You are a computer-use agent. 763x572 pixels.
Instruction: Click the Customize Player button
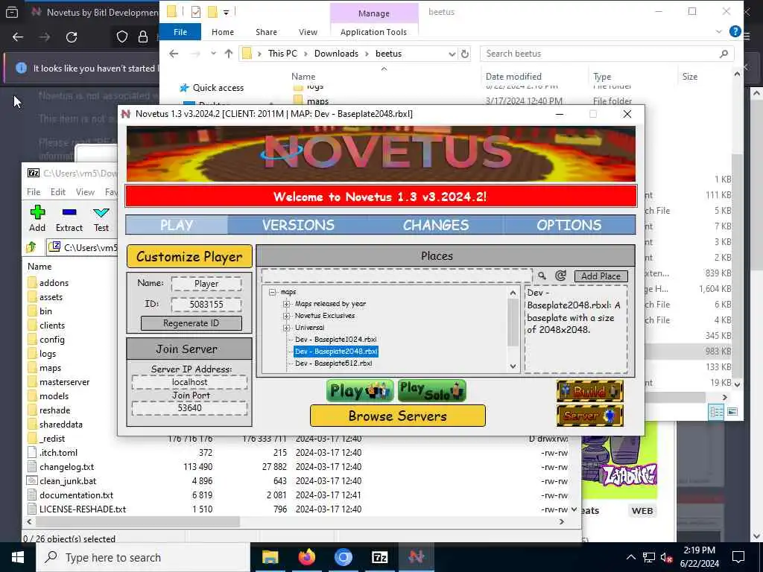click(x=189, y=256)
